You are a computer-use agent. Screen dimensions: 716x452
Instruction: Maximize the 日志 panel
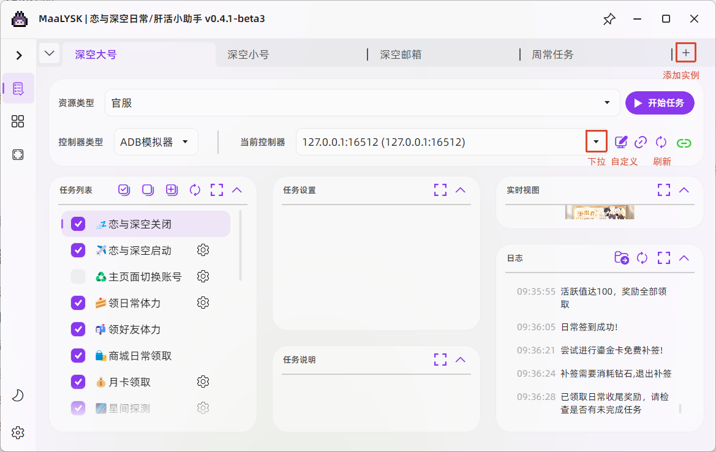[x=664, y=258]
